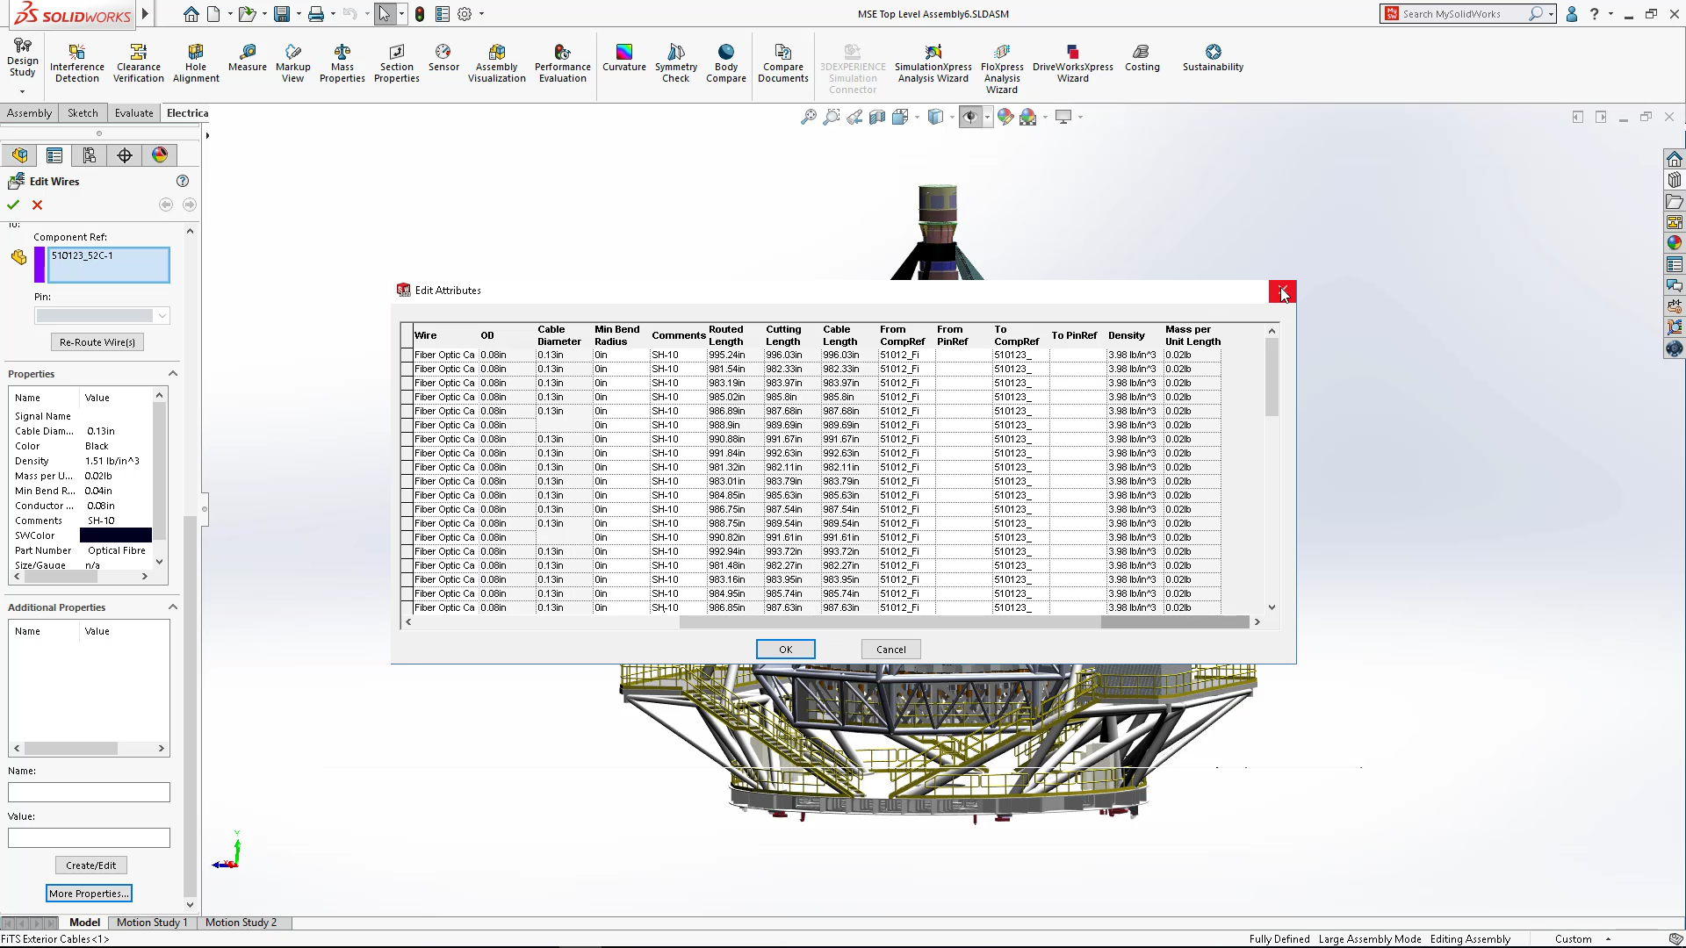Image resolution: width=1686 pixels, height=948 pixels.
Task: Switch to the Electrical tab
Action: pos(187,112)
